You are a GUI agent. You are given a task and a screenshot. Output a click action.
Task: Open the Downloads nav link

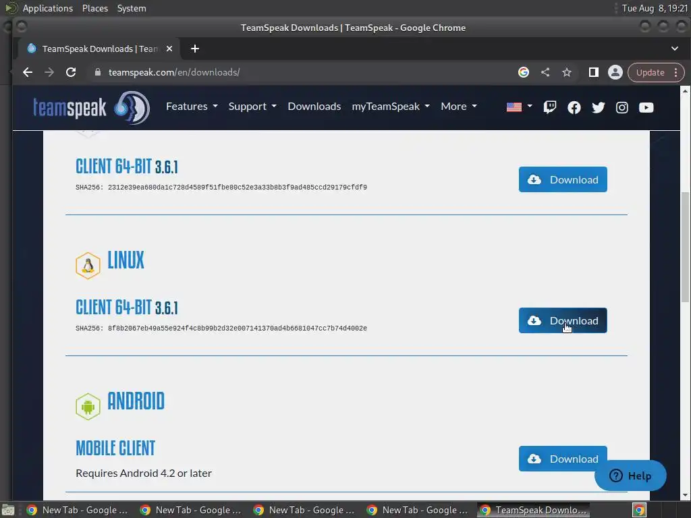[314, 106]
